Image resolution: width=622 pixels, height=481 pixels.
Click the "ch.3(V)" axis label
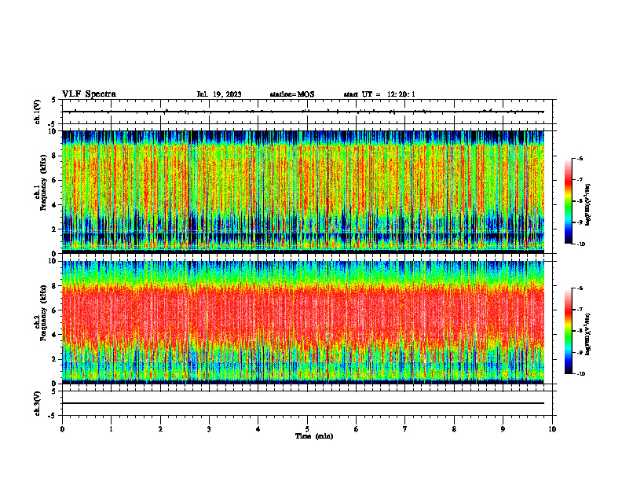tap(37, 403)
